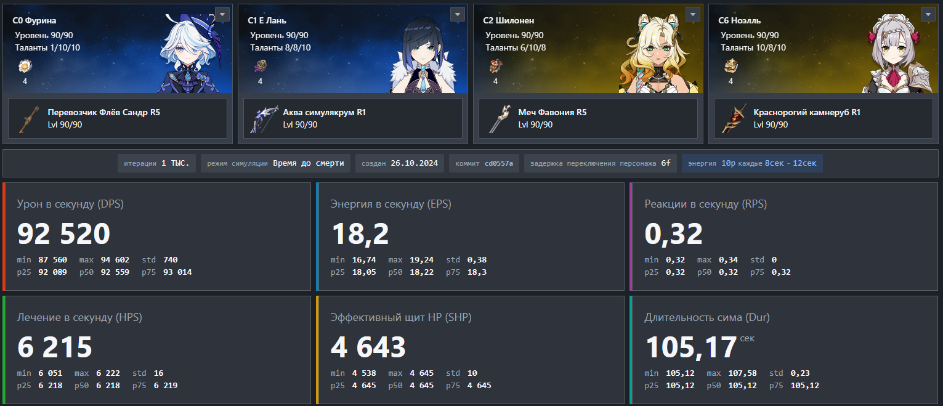Click the Перевозчик Флёв Сандр R5 weapon name
The height and width of the screenshot is (406, 943).
coord(103,113)
